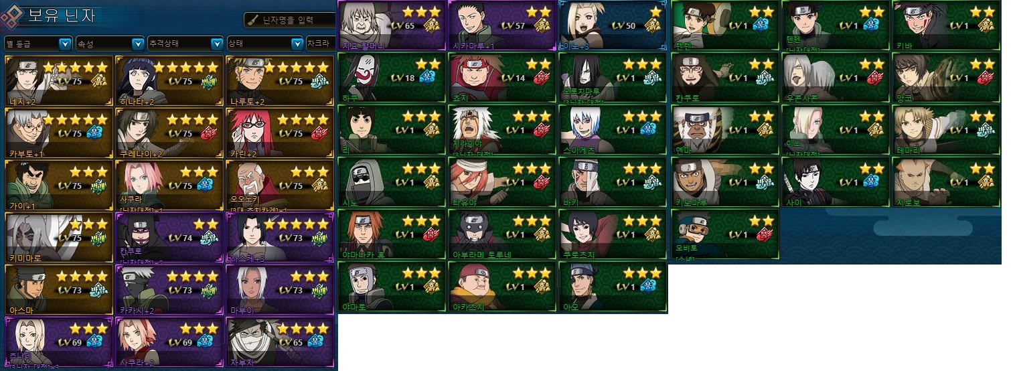Image resolution: width=1011 pixels, height=371 pixels.
Task: Select the 아카츠치 ninja card
Action: 502,287
